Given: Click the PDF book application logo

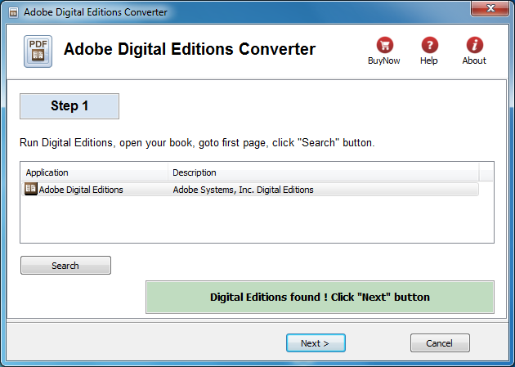Looking at the screenshot, I should click(x=38, y=51).
